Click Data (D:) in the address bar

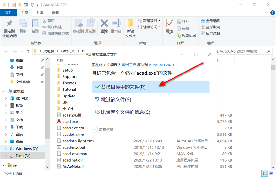click(x=68, y=51)
